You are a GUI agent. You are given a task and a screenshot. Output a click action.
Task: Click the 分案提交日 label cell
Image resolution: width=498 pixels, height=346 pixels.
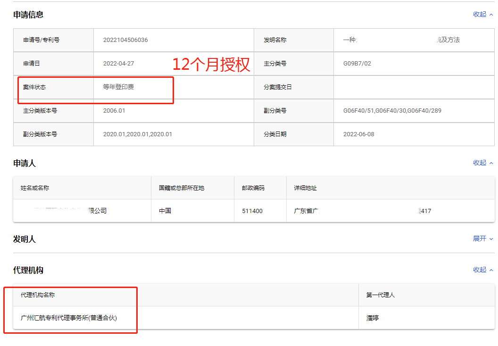coord(294,87)
